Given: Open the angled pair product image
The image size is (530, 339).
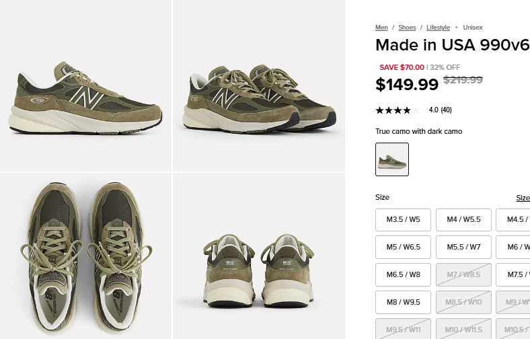Looking at the screenshot, I should point(259,85).
